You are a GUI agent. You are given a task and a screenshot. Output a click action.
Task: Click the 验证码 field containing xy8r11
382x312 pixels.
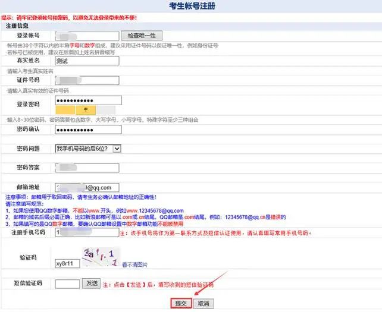tap(67, 263)
